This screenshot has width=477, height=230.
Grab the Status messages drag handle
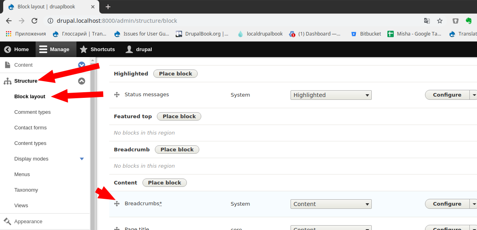click(x=117, y=95)
